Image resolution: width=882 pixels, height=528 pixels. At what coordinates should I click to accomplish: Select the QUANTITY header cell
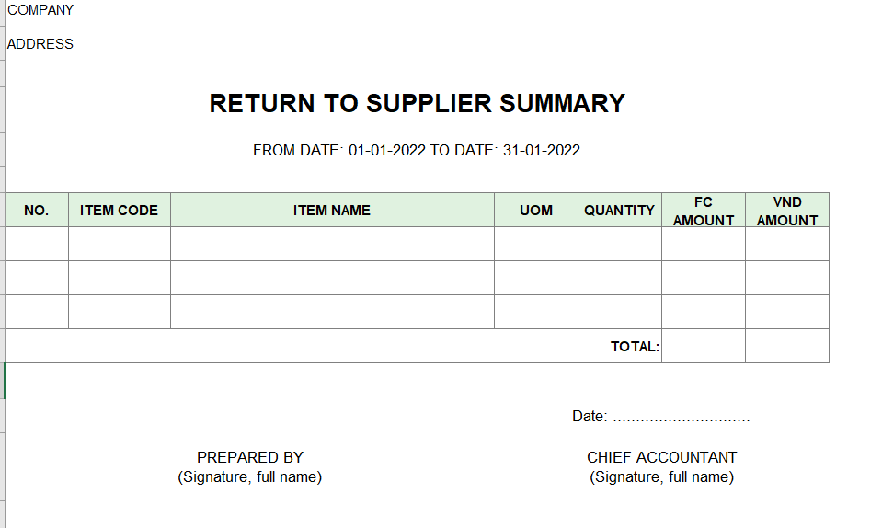coord(620,211)
